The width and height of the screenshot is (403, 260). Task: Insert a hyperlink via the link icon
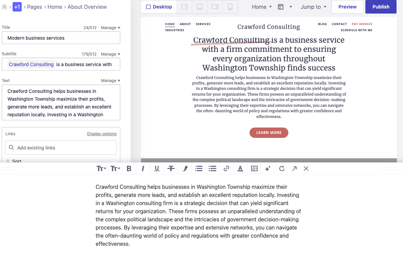click(226, 168)
